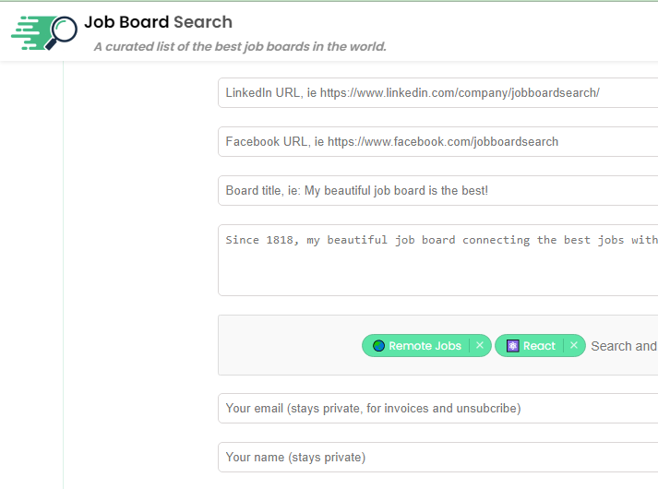Click into the Board title field
658x489 pixels.
tap(437, 191)
